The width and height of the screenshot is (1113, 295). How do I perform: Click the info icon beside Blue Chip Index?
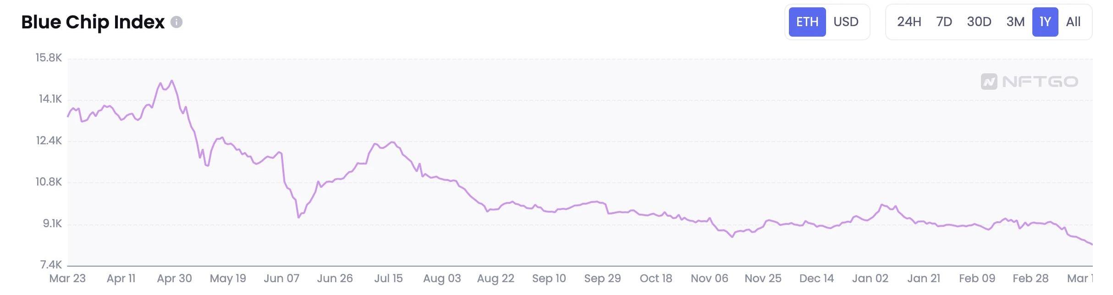[x=176, y=22]
